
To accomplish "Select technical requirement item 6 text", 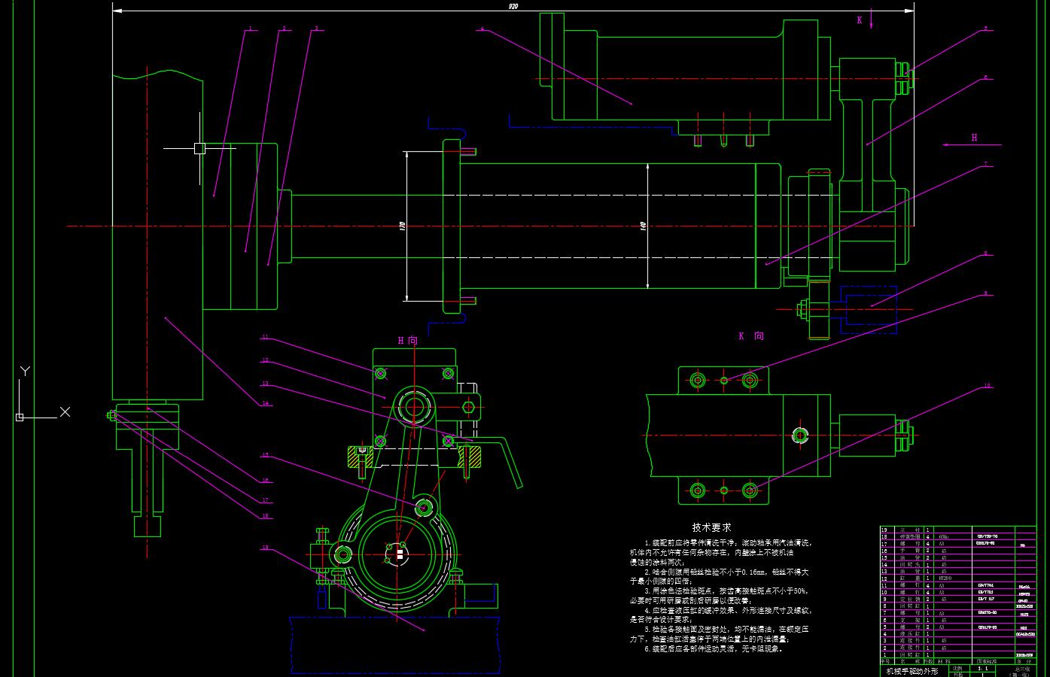I will click(x=714, y=648).
